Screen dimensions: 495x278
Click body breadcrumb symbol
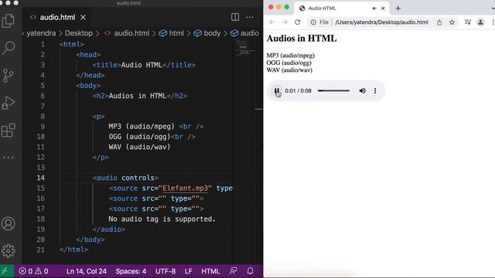(207, 33)
